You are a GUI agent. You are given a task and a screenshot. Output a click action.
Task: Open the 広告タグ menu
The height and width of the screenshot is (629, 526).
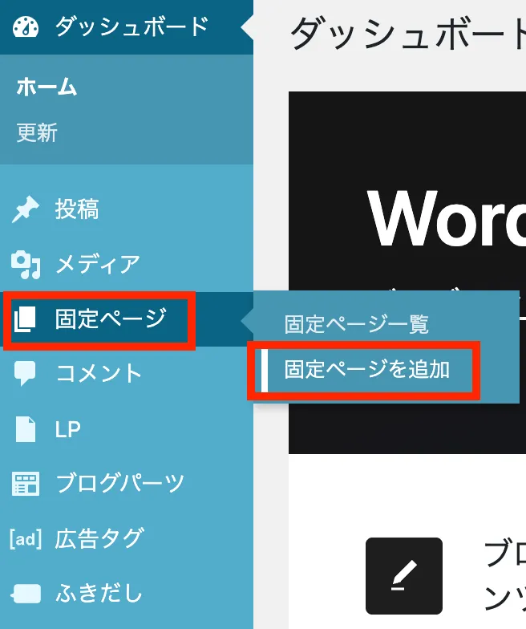click(x=127, y=539)
